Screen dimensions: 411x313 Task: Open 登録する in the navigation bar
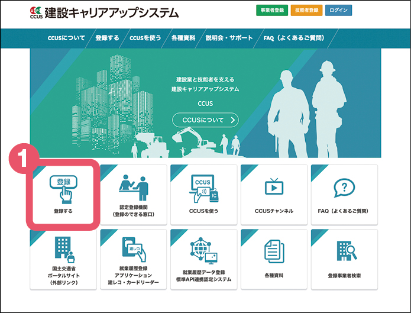click(x=107, y=38)
